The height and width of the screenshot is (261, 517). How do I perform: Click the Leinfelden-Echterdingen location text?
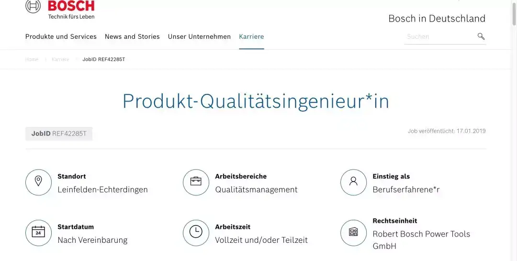point(102,190)
